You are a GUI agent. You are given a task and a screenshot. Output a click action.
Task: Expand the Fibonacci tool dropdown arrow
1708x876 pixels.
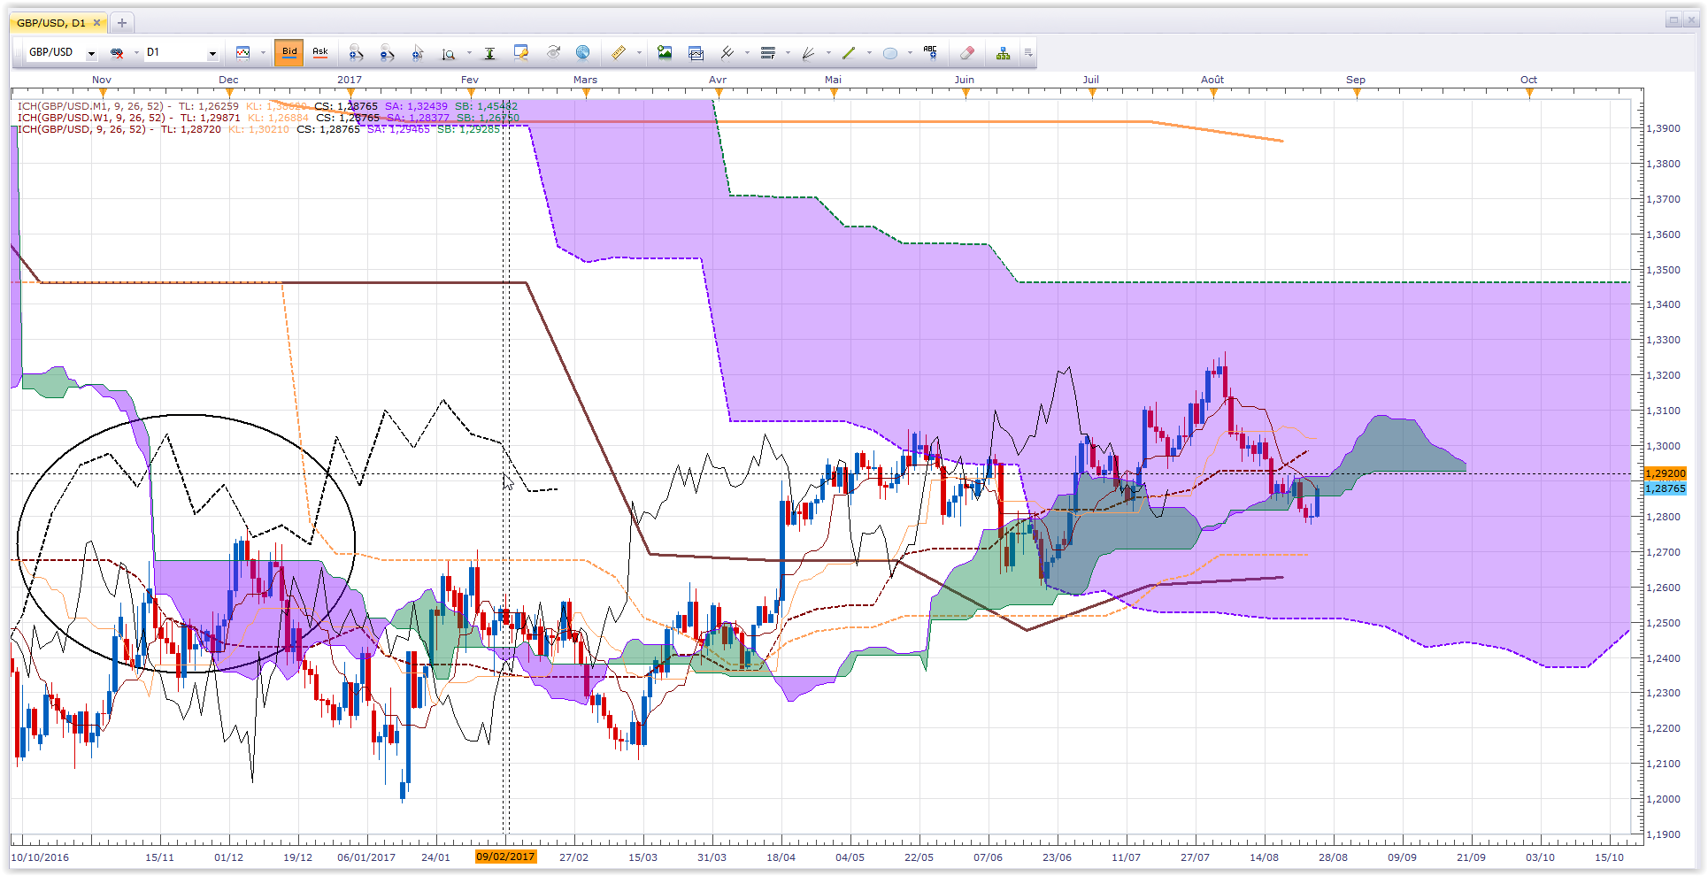(788, 53)
